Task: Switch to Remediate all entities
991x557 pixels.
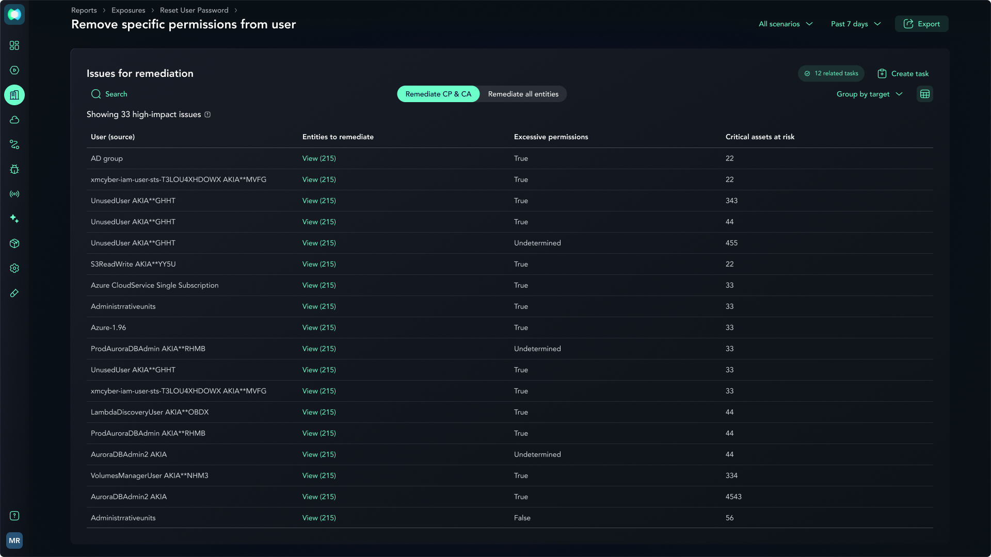Action: pyautogui.click(x=523, y=94)
